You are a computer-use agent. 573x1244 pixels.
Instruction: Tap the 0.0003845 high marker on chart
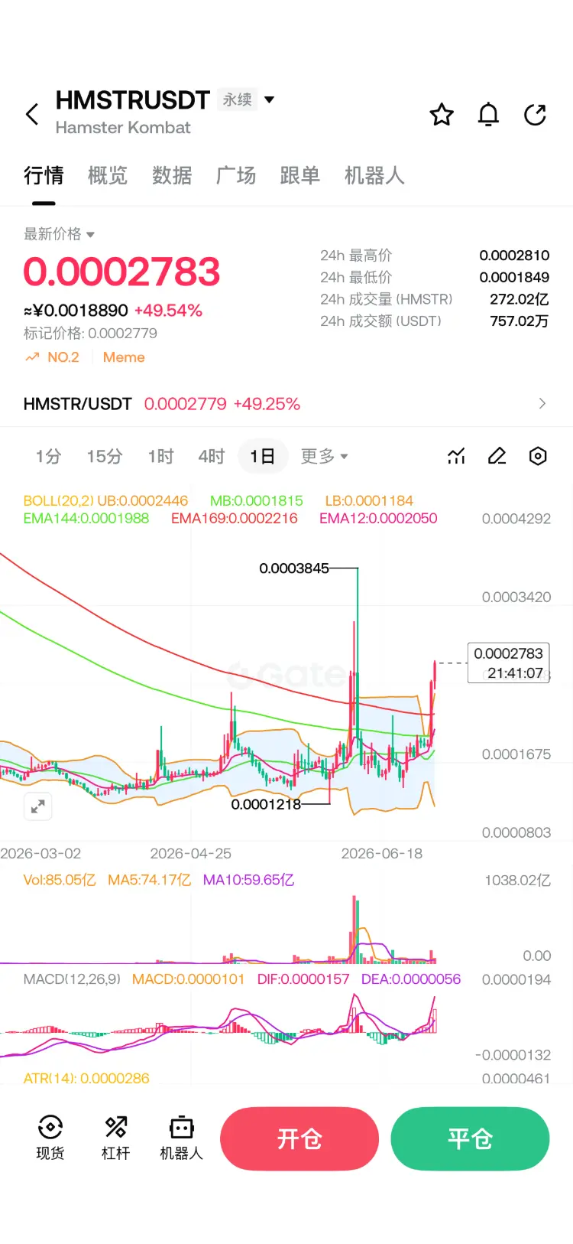point(294,568)
